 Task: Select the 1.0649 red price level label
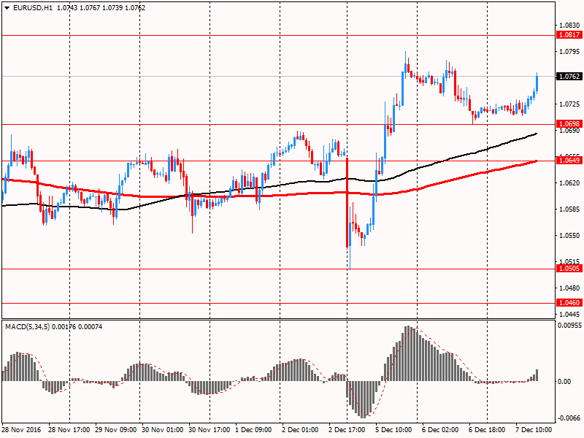tap(569, 160)
